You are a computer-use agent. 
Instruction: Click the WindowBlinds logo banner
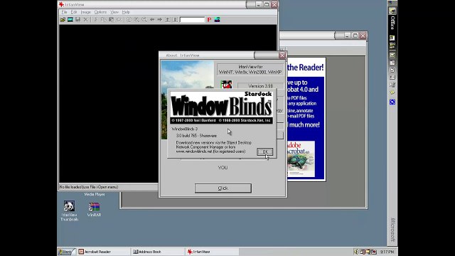coord(221,107)
